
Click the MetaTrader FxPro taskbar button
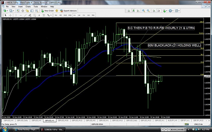53,130
